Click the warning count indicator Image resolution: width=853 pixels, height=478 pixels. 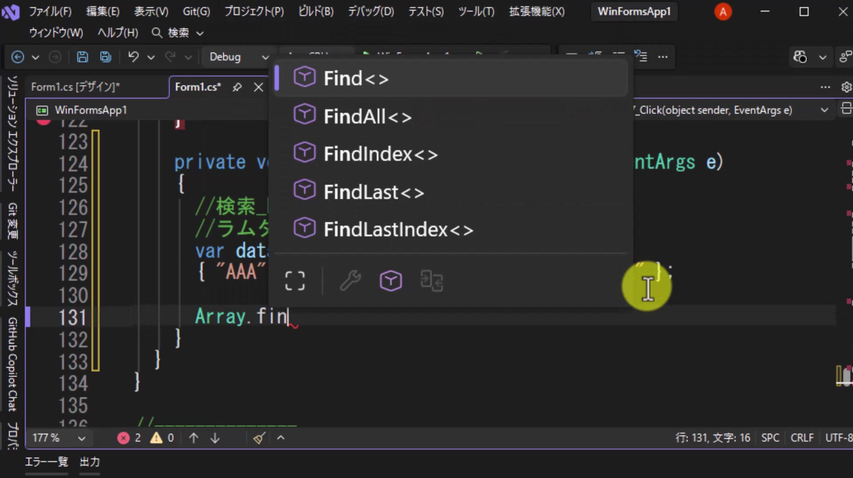pyautogui.click(x=162, y=438)
